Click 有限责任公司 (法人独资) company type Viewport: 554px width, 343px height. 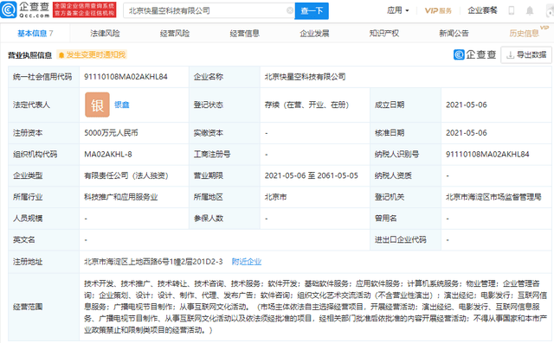[x=126, y=175]
